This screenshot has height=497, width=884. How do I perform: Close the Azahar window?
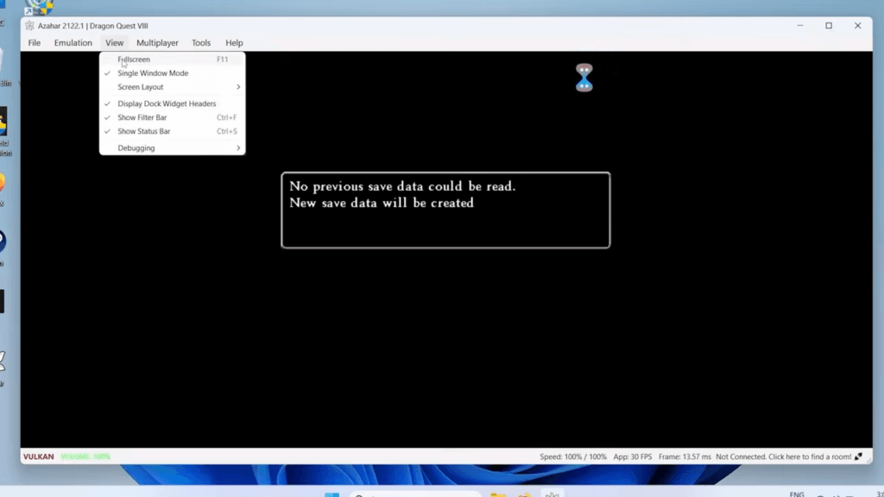pyautogui.click(x=857, y=25)
